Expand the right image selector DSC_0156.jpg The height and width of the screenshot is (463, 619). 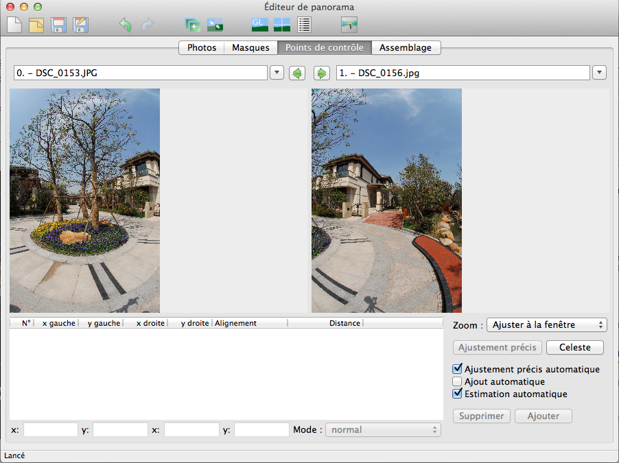tap(598, 73)
